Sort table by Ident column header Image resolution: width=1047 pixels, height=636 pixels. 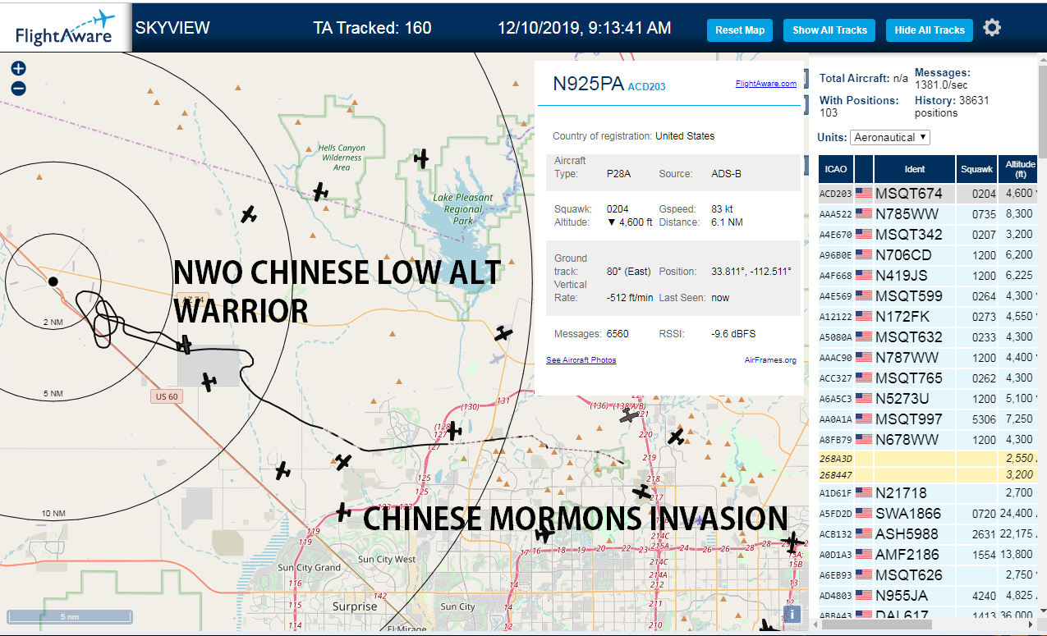point(915,169)
